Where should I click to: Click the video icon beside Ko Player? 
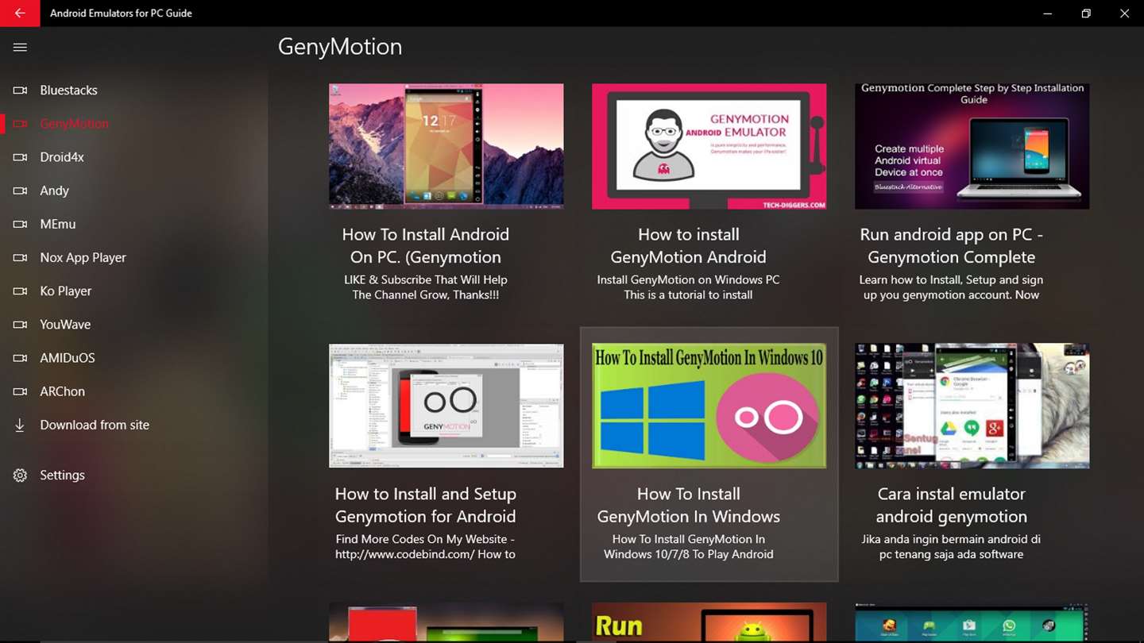[20, 291]
